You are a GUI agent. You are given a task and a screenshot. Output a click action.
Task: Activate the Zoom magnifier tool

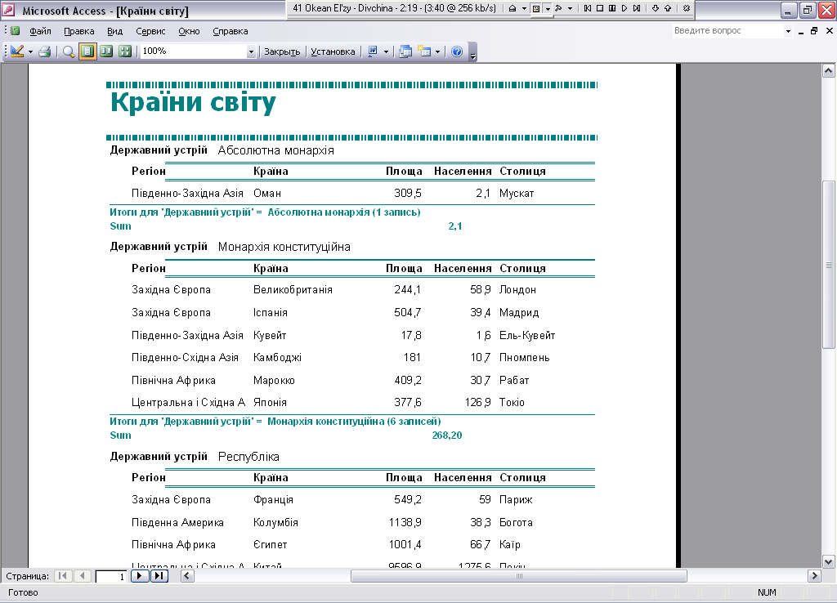pyautogui.click(x=69, y=51)
